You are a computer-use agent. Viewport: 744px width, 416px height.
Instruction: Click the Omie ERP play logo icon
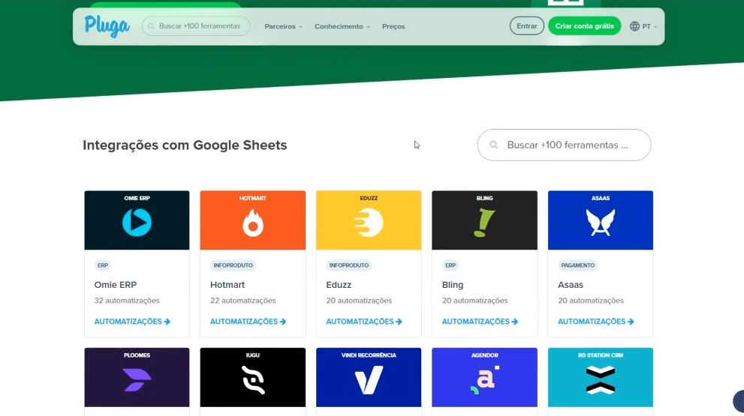click(x=137, y=223)
